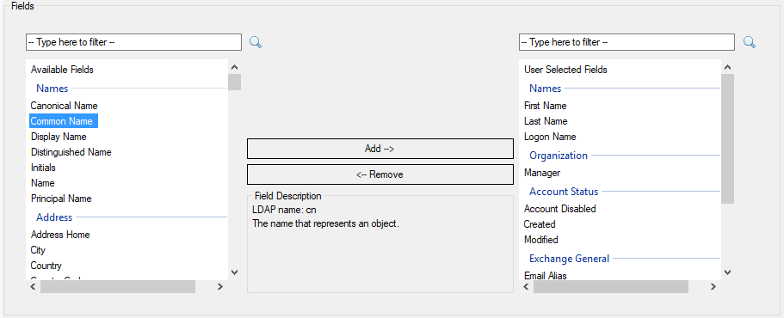The width and height of the screenshot is (784, 318).
Task: Focus the Available Fields filter text box
Action: pos(133,42)
